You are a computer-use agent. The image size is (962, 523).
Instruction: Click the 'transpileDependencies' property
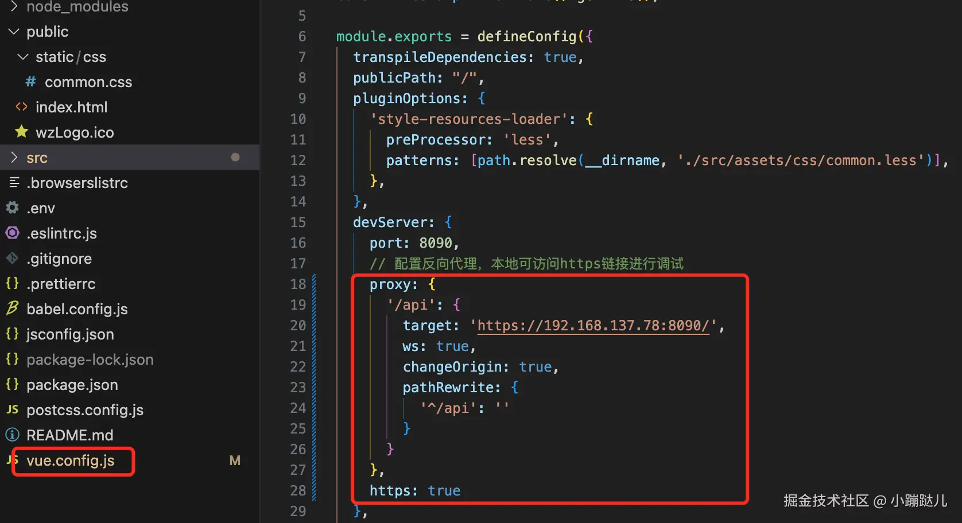point(440,57)
